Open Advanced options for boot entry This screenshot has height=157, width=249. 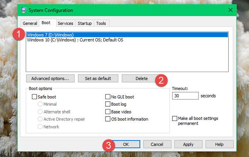click(x=50, y=78)
